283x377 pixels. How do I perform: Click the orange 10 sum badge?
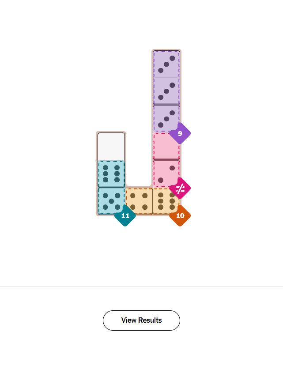pyautogui.click(x=180, y=215)
